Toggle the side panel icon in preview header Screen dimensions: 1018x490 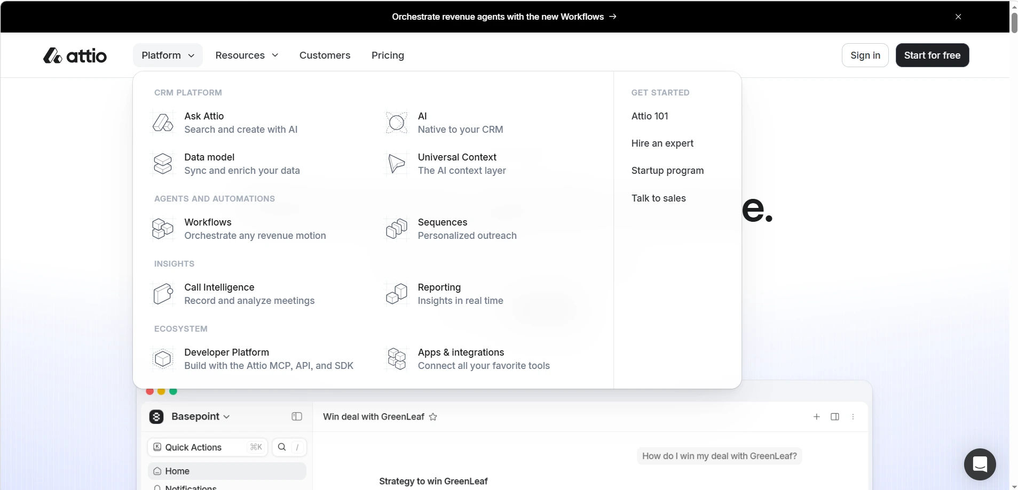(835, 416)
